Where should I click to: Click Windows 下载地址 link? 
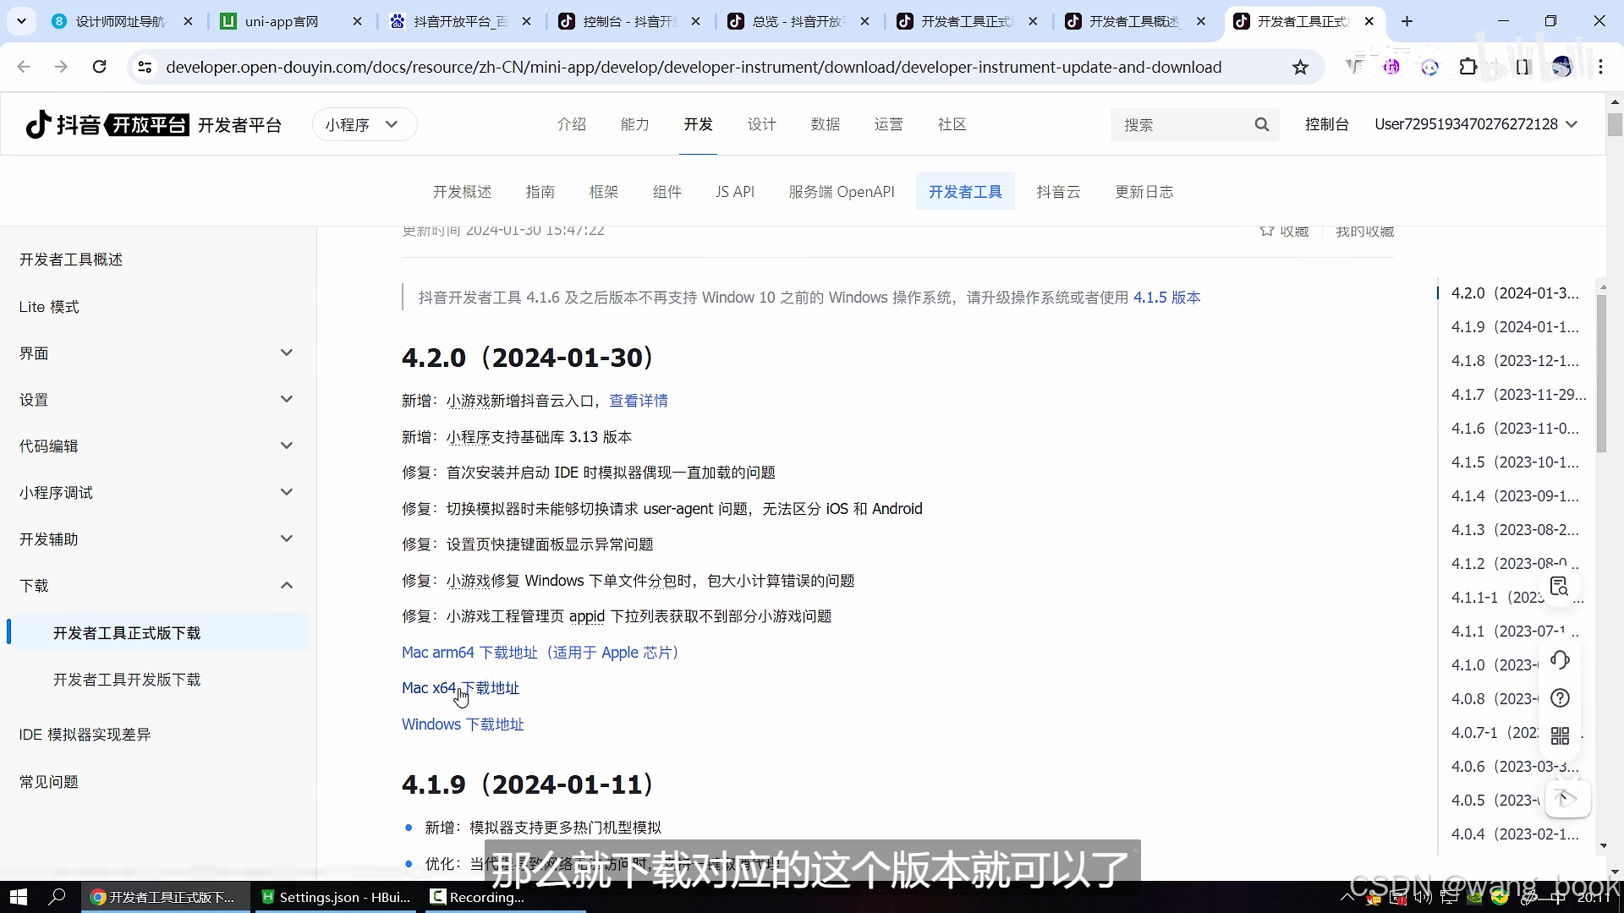coord(463,724)
